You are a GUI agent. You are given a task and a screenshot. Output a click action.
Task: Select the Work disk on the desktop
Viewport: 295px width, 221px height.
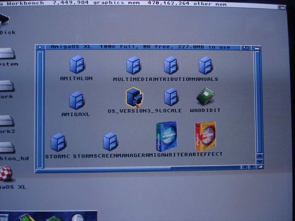7,86
